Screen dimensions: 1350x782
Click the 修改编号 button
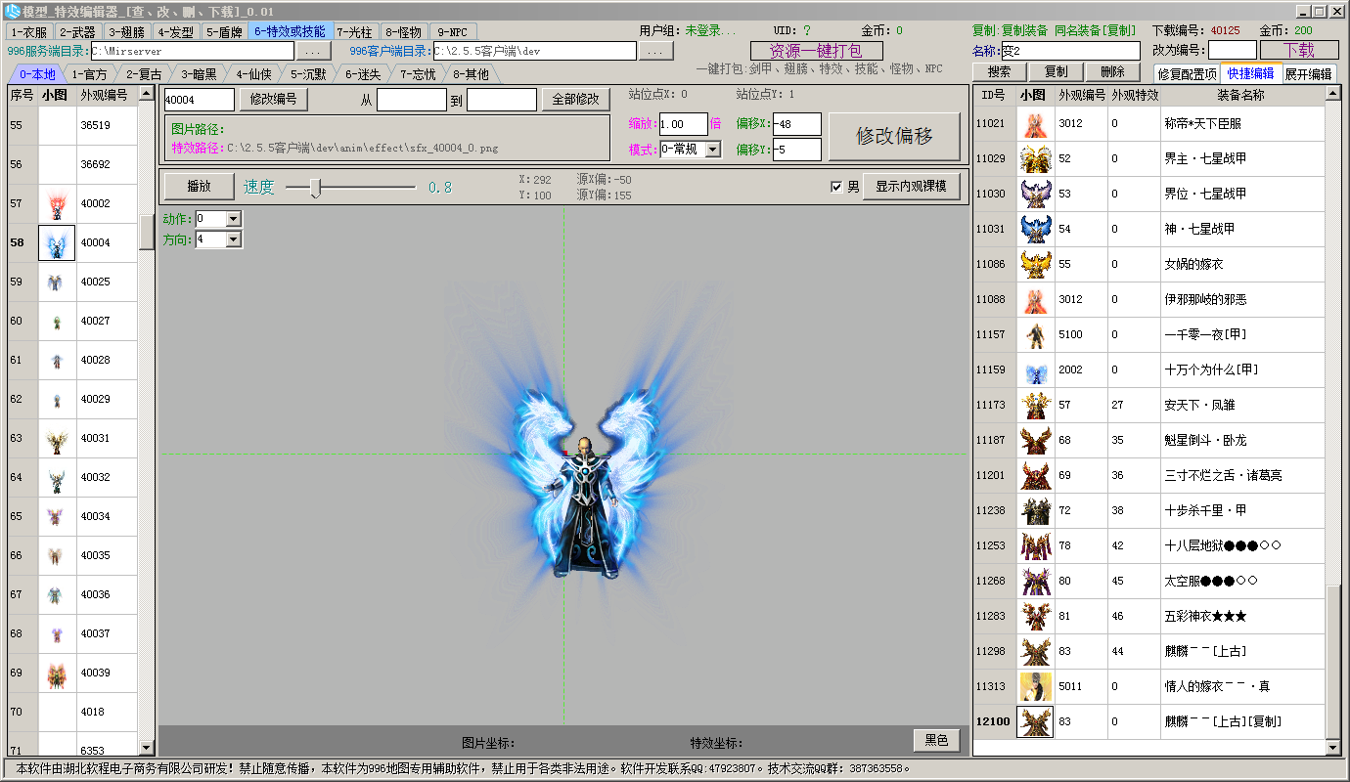tap(274, 99)
